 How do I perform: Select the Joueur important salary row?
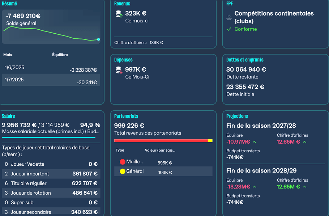point(51,174)
